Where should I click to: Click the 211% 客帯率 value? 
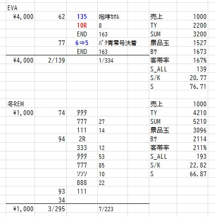[x=200, y=148]
